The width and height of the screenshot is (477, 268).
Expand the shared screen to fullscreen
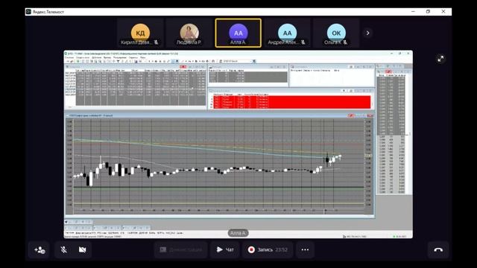tap(440, 59)
